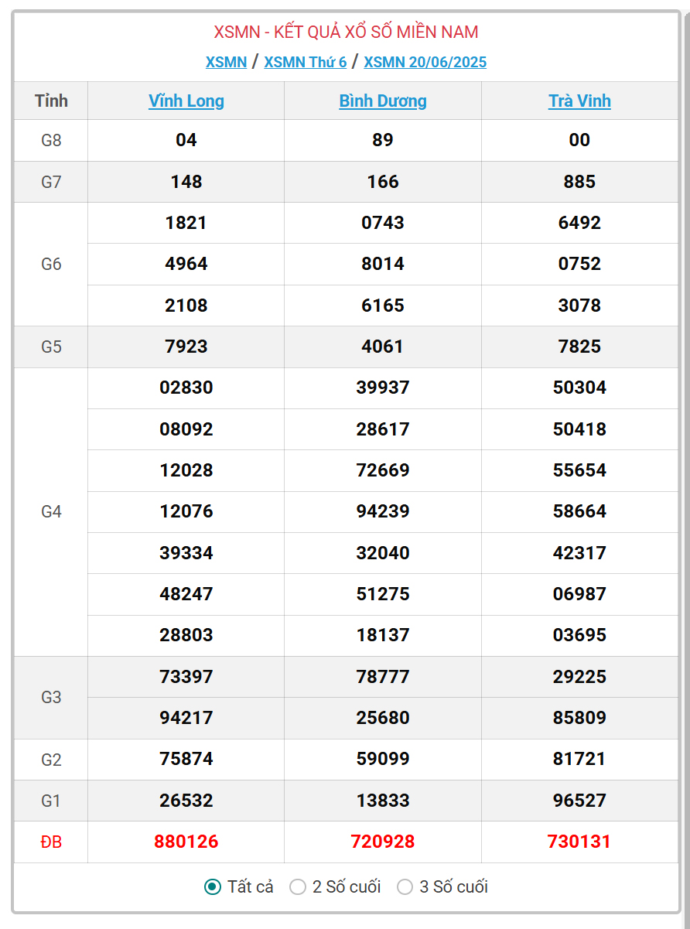This screenshot has height=929, width=690.
Task: Open the XSMN Thứ 6 link
Action: coord(305,62)
